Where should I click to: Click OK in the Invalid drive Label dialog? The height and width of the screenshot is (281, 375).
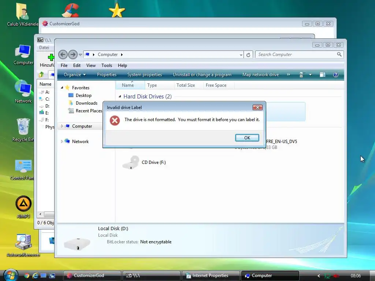coord(247,138)
